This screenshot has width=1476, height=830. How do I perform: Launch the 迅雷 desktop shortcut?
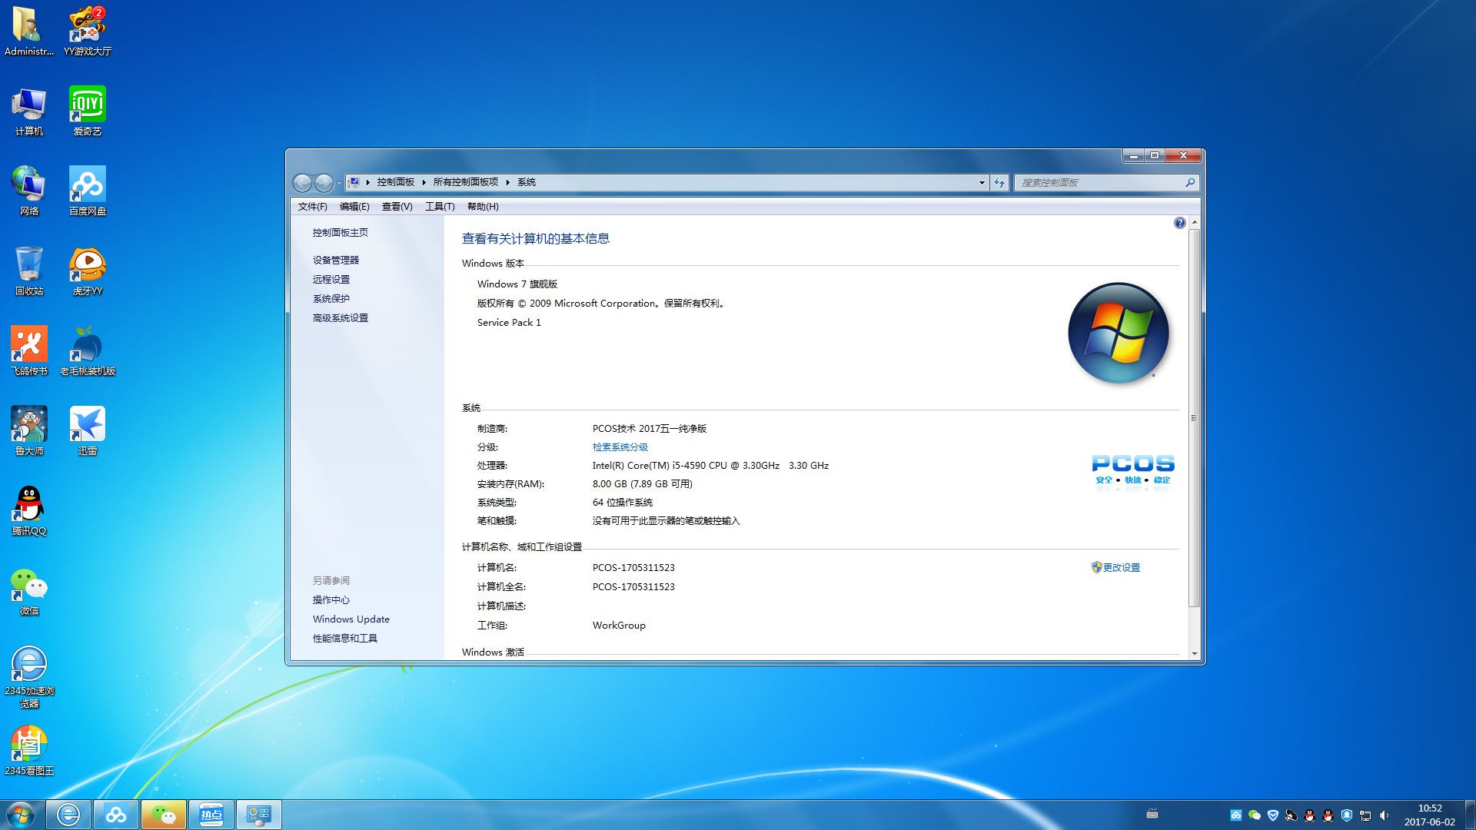pyautogui.click(x=88, y=430)
